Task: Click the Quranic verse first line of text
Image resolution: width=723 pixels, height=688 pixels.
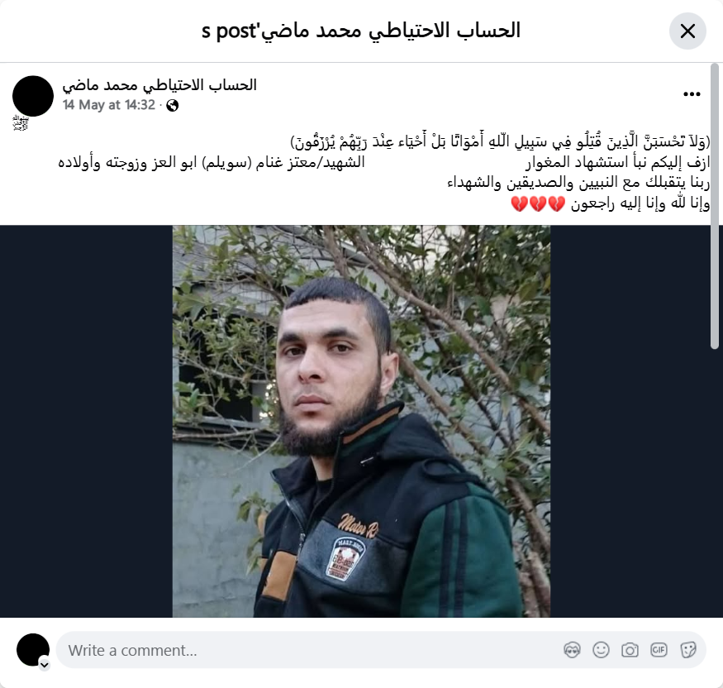Action: tap(500, 141)
